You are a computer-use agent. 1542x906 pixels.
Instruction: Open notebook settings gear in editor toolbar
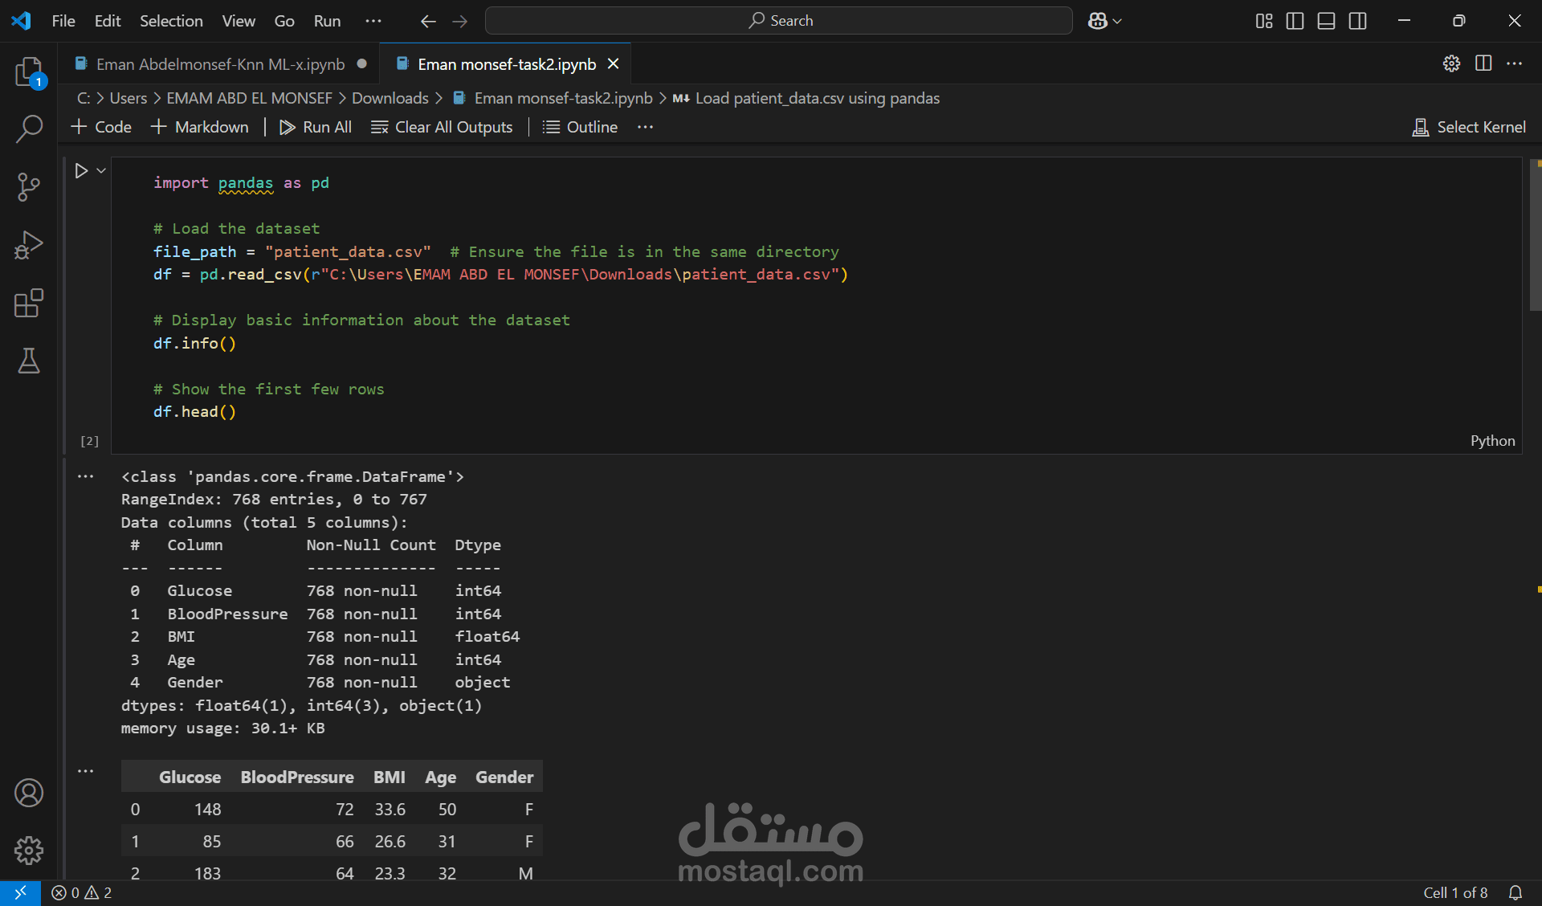(1450, 63)
